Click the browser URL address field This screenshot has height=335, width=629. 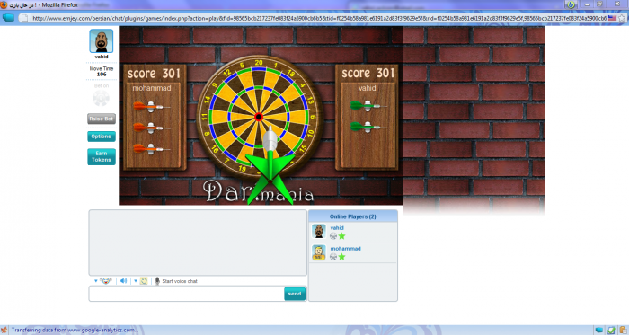pos(319,18)
